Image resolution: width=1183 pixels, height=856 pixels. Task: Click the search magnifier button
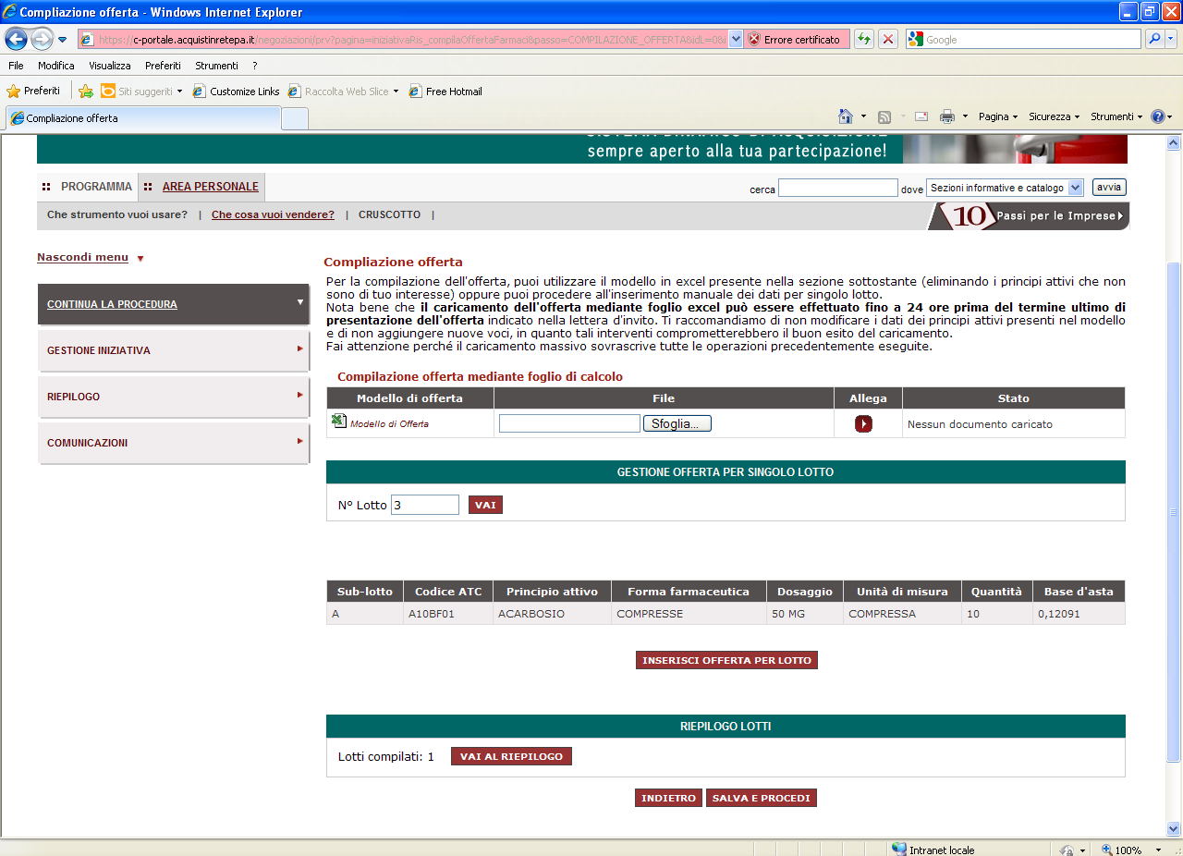[1154, 40]
